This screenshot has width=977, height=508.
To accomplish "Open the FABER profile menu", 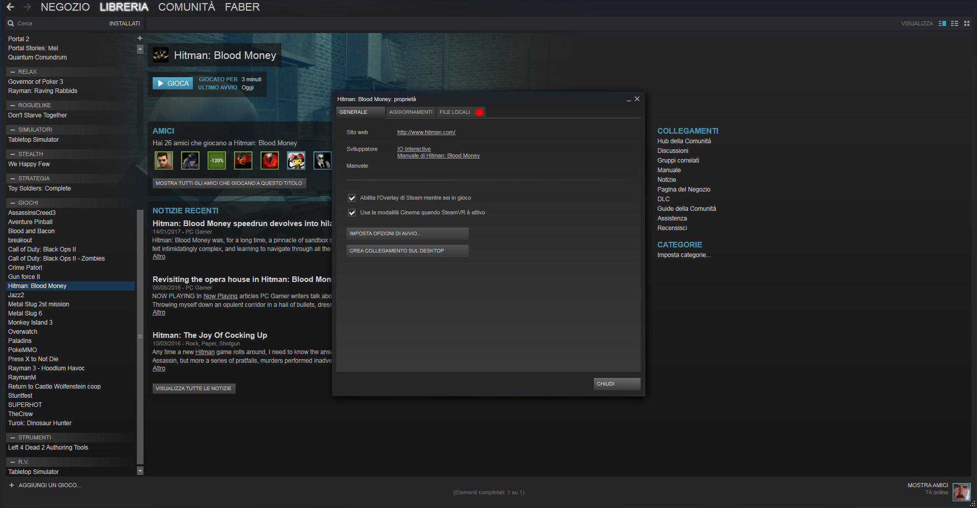I will click(x=242, y=7).
